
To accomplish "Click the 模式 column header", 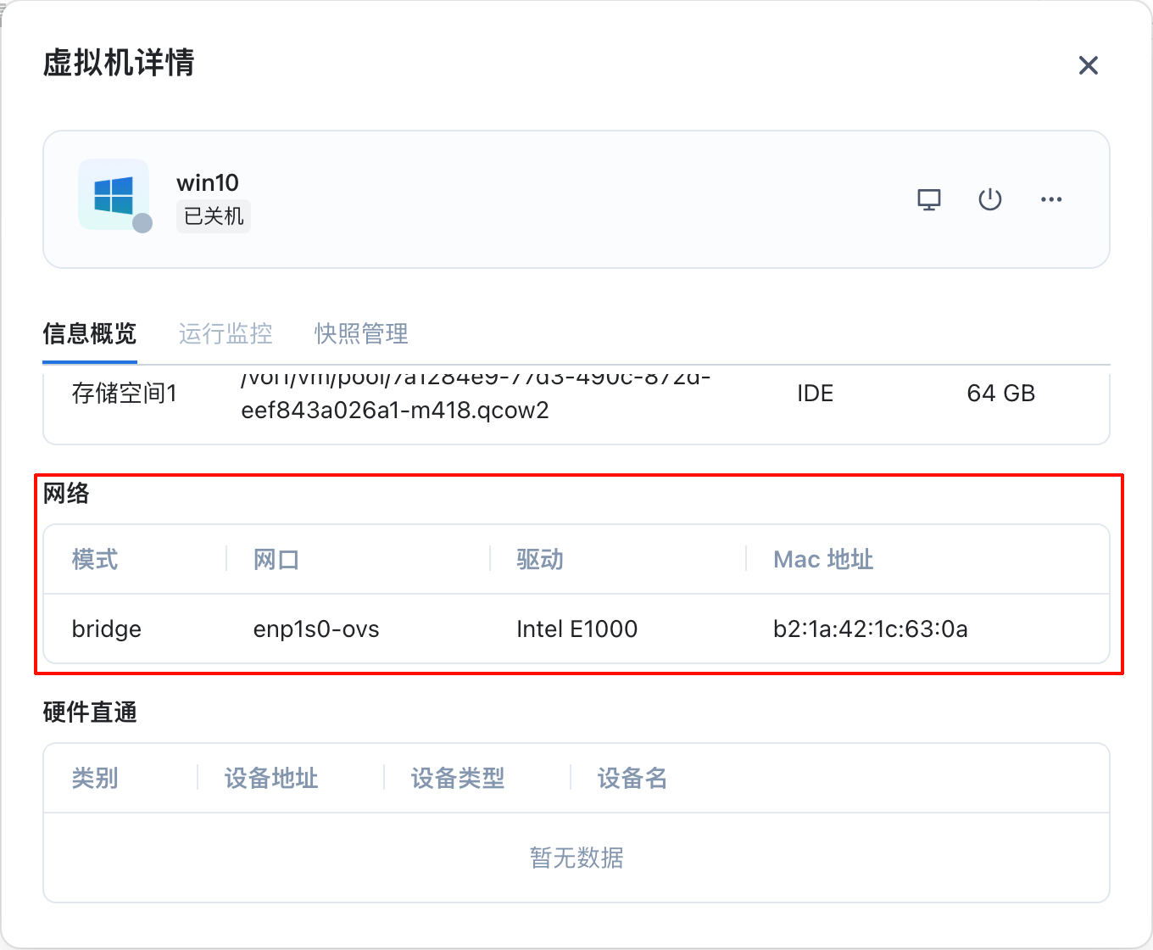I will (95, 559).
